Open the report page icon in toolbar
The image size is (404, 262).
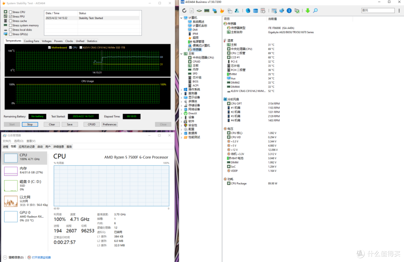point(192,10)
